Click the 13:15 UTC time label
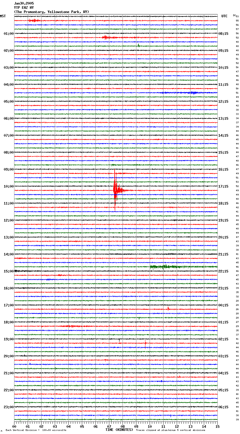The width and height of the screenshot is (240, 434). pos(223,119)
